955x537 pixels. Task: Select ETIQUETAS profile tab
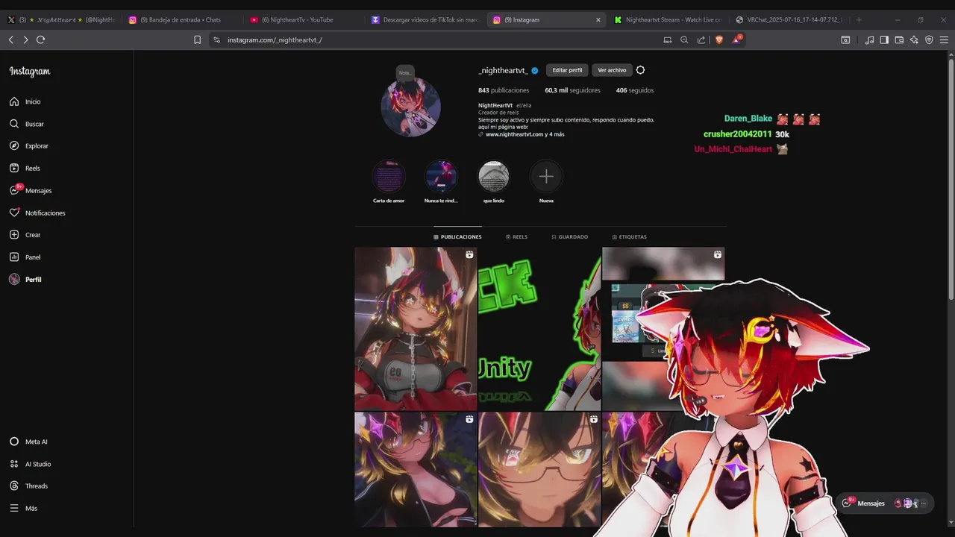(629, 236)
